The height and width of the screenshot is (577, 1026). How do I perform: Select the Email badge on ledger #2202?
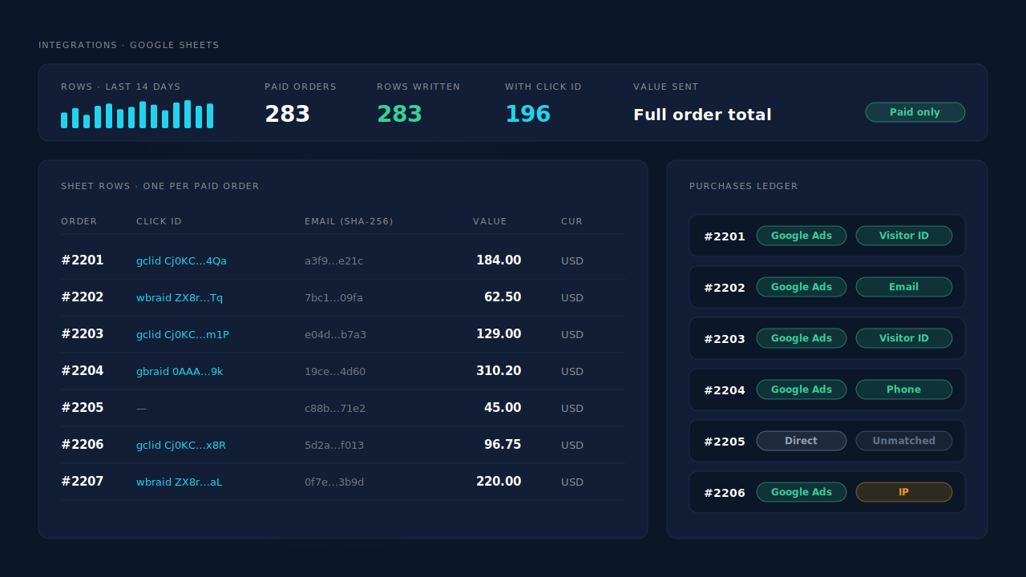point(904,287)
